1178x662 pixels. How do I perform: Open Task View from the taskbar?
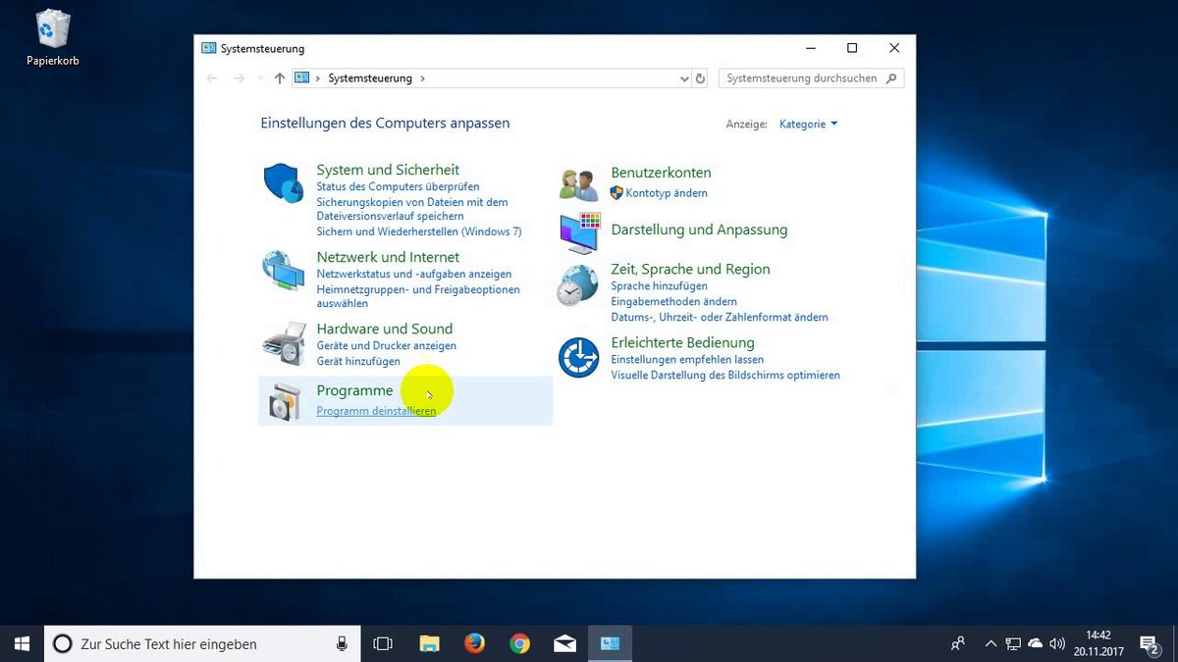coord(382,643)
